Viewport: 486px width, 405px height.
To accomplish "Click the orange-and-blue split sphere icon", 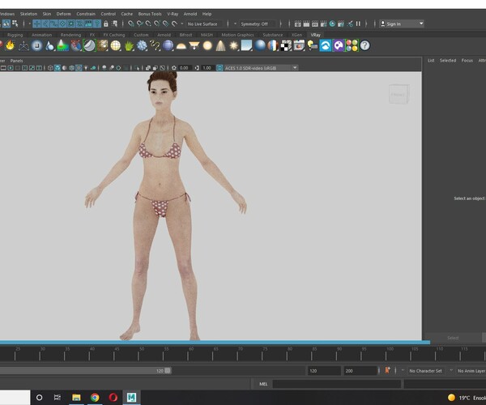I will [273, 45].
